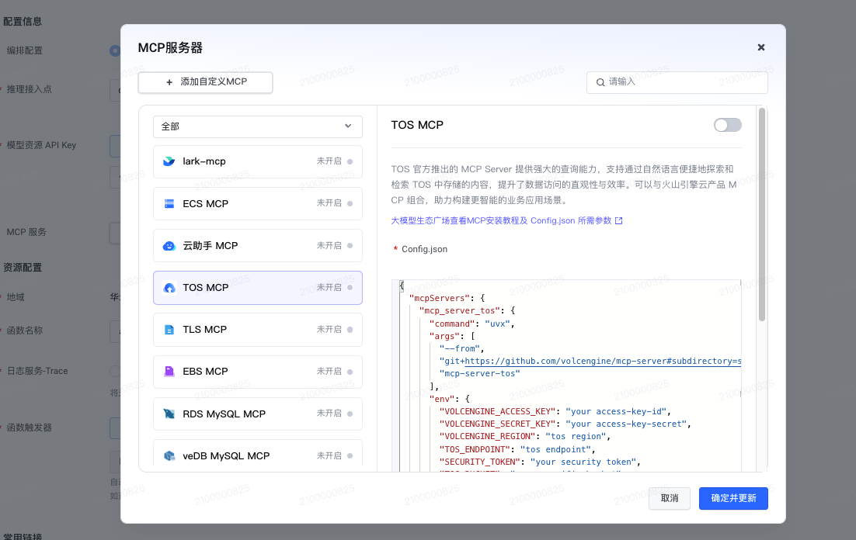Click the veDB MySQL MCP icon
This screenshot has height=540, width=856.
169,456
